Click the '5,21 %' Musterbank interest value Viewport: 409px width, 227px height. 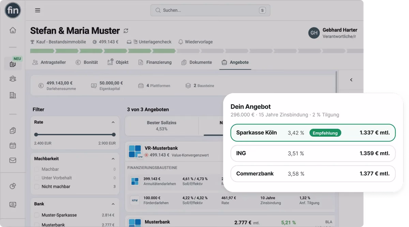[x=288, y=223]
